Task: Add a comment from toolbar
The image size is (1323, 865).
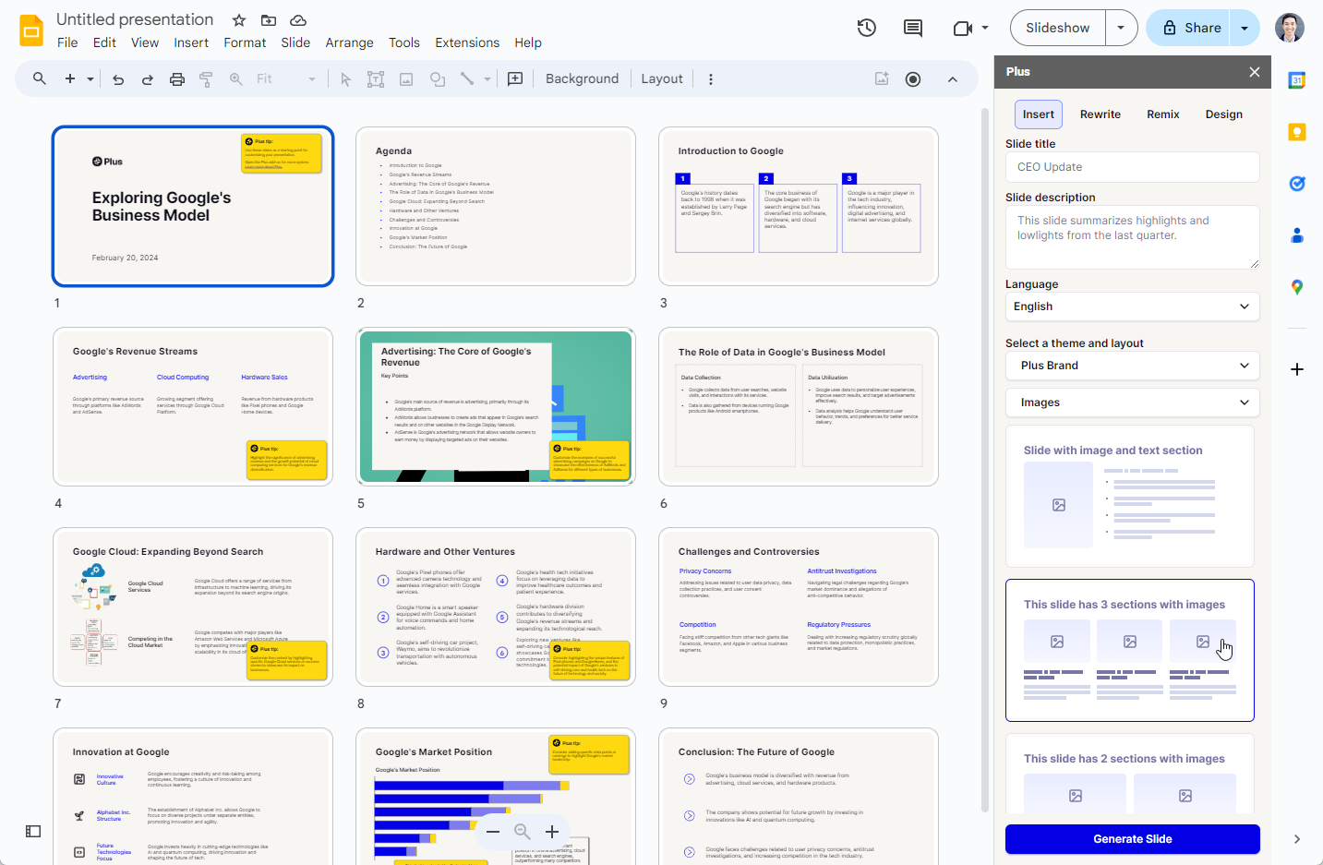Action: (515, 79)
